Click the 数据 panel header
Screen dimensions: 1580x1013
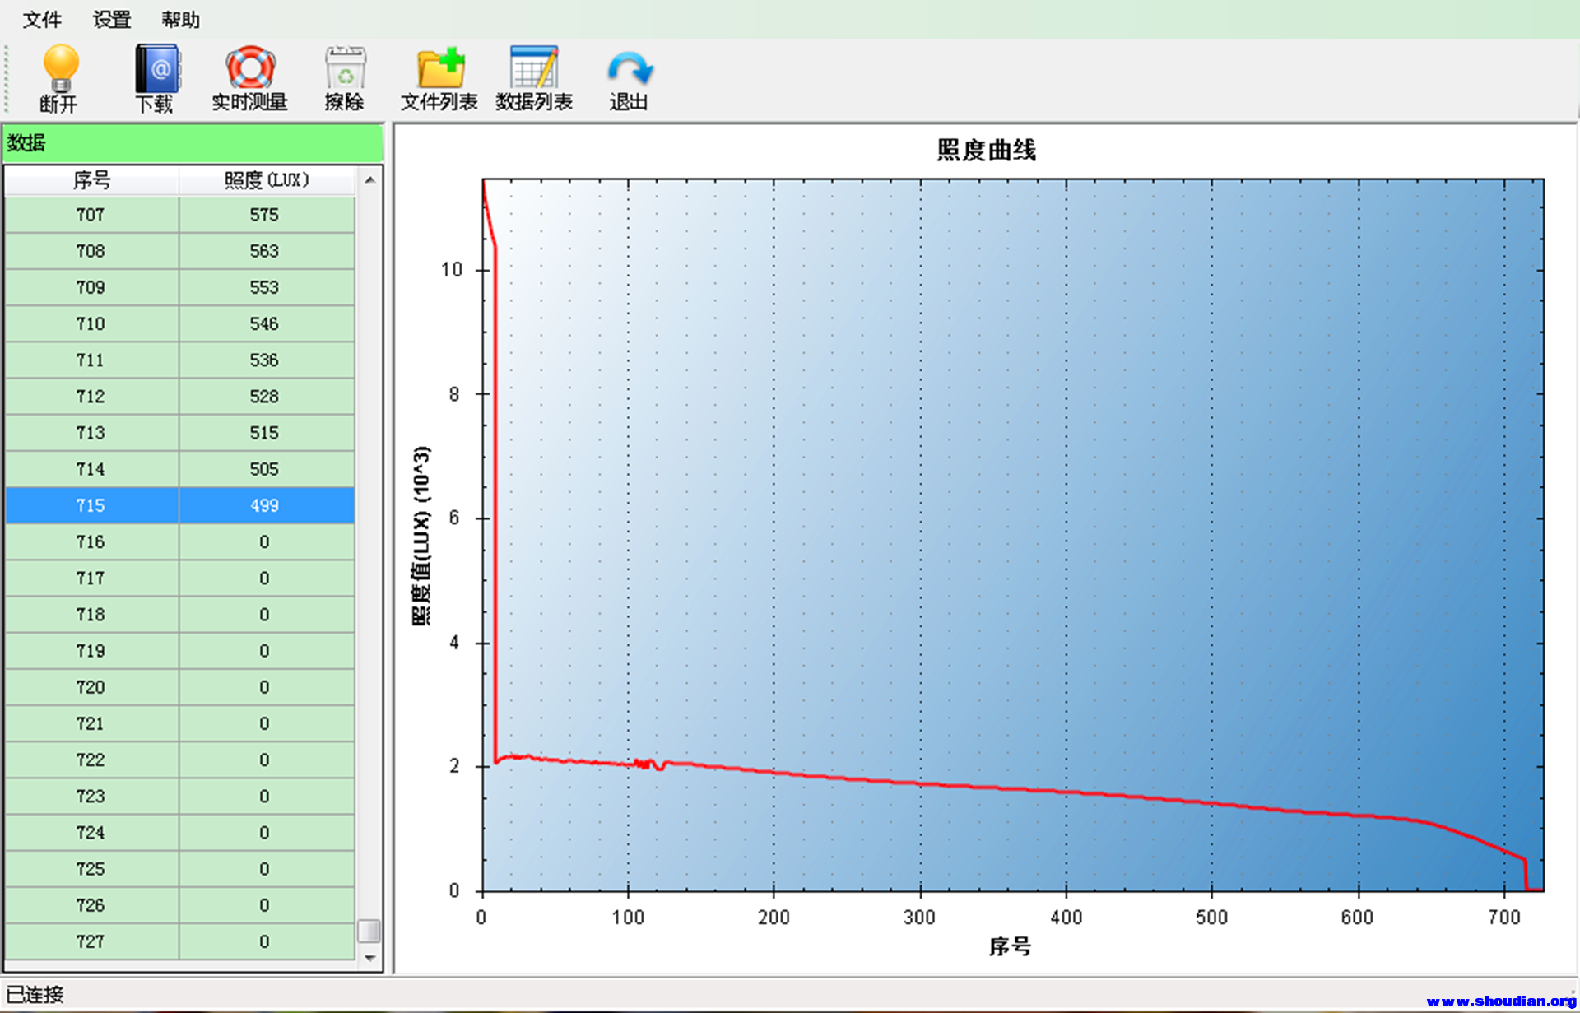(x=193, y=143)
